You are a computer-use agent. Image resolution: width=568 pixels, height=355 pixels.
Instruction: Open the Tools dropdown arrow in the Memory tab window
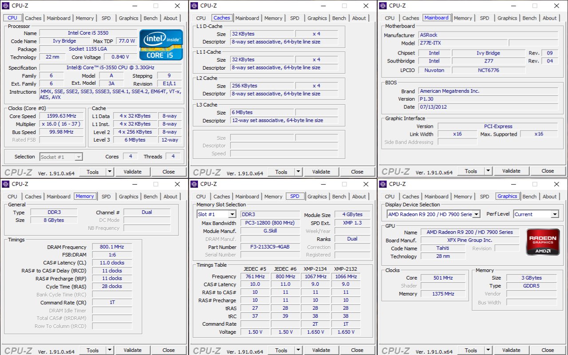point(110,350)
